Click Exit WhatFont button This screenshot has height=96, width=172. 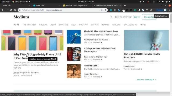coord(161,16)
